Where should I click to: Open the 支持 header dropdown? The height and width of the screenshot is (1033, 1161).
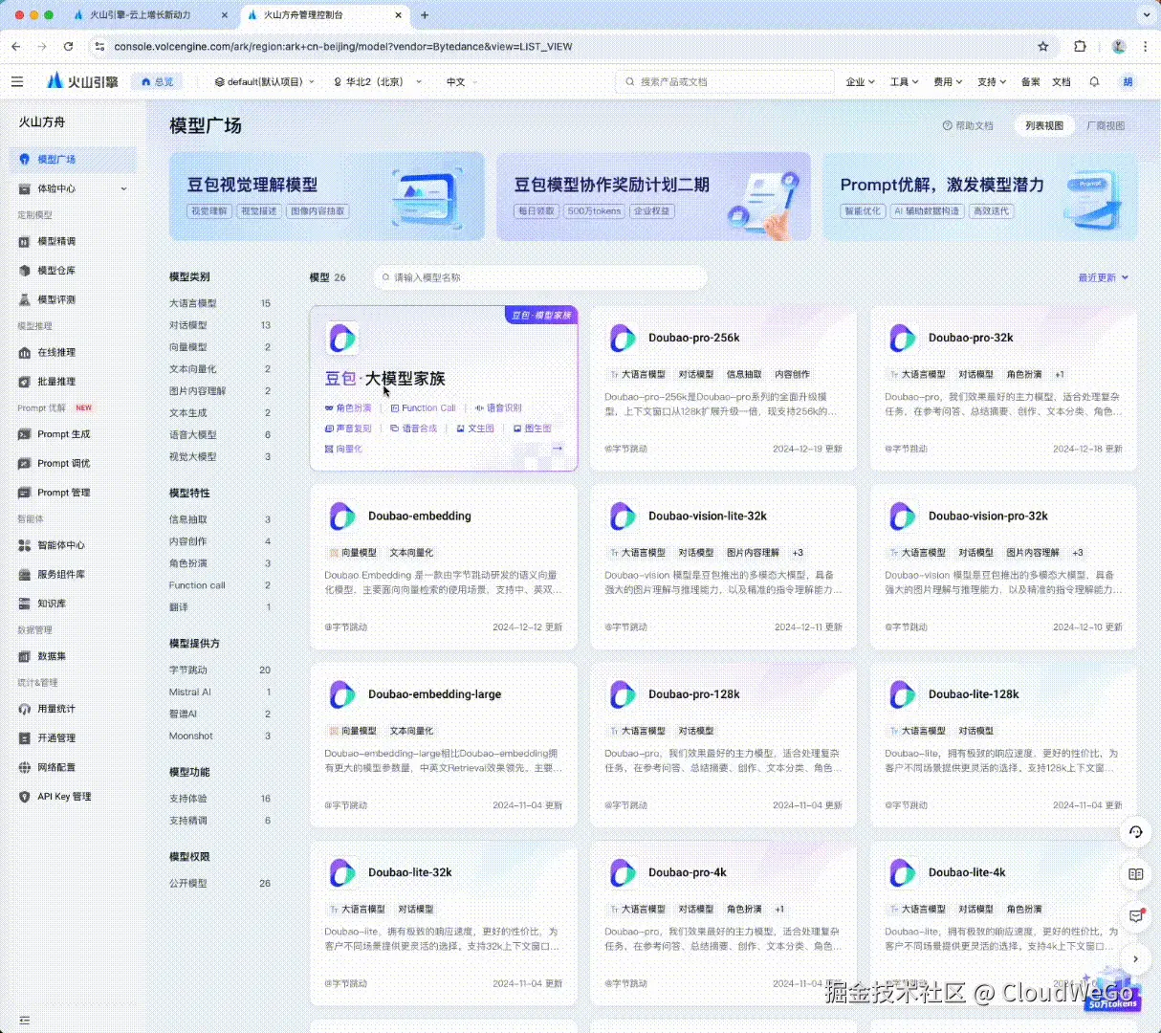pyautogui.click(x=992, y=82)
